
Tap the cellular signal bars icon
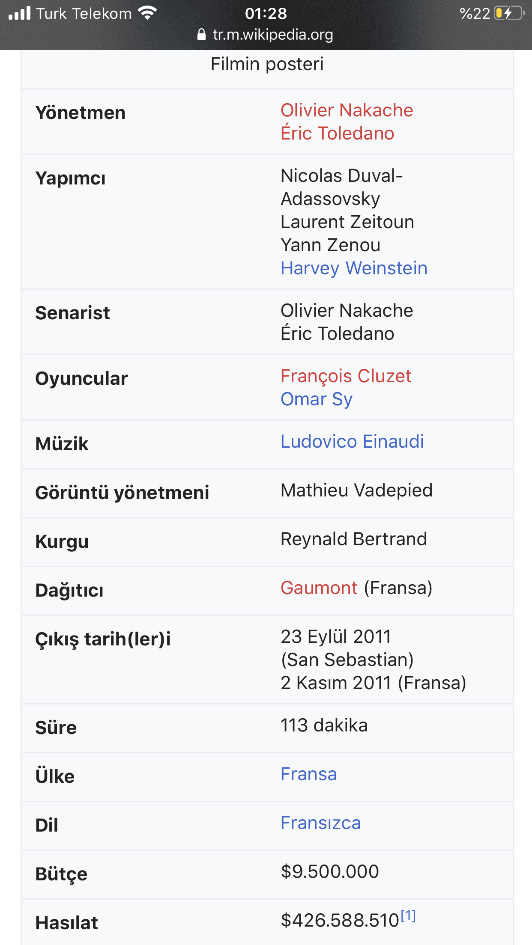[x=20, y=13]
